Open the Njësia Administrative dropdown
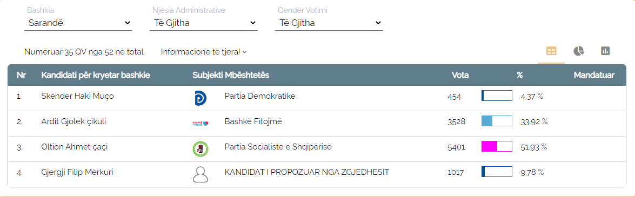This screenshot has width=635, height=197. click(x=204, y=23)
